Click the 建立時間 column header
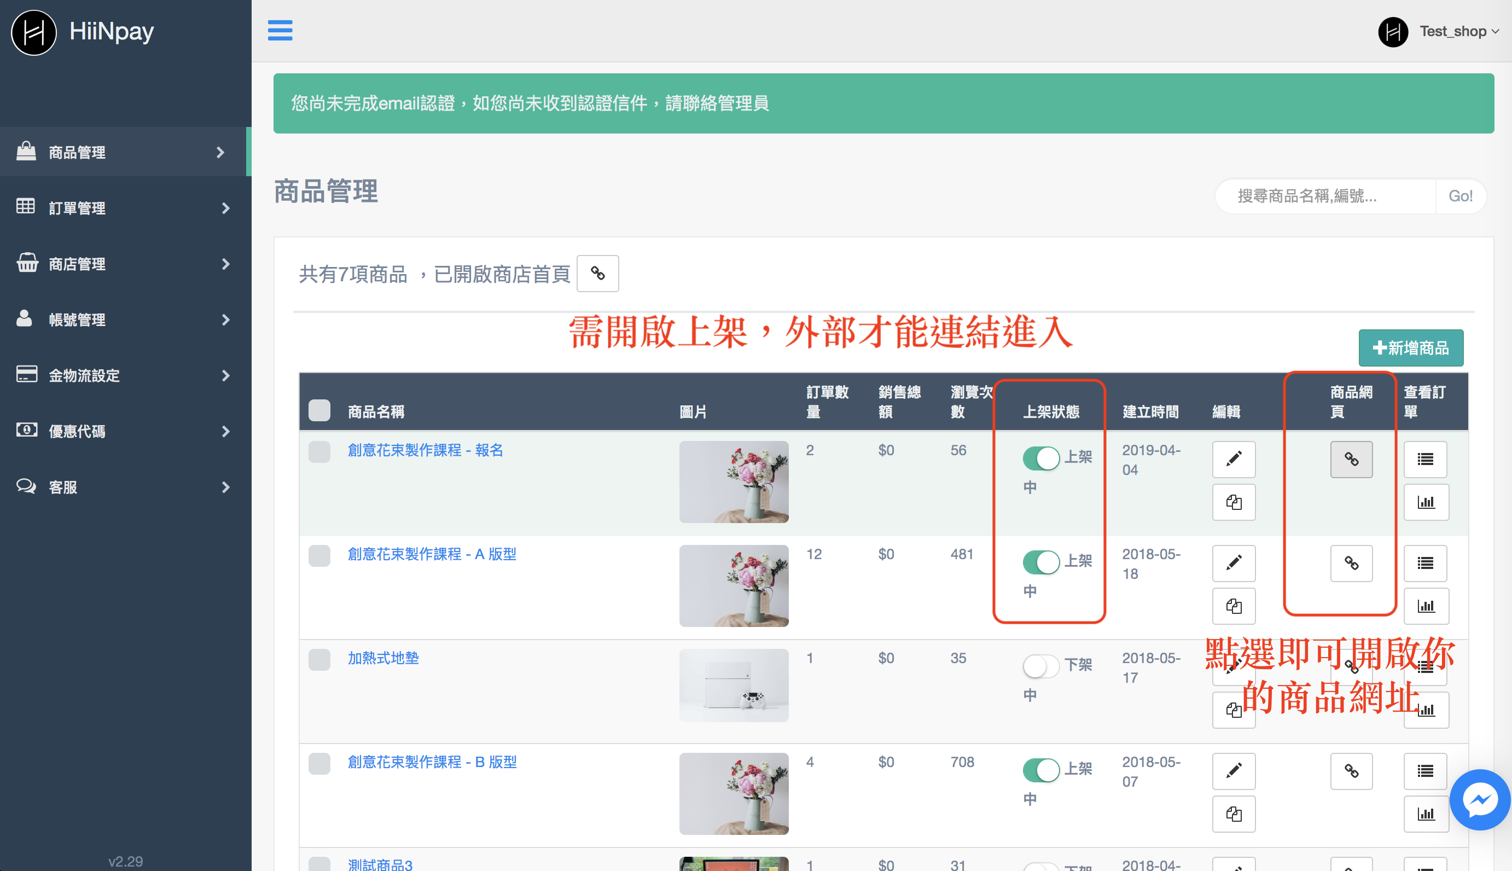Image resolution: width=1512 pixels, height=871 pixels. (x=1150, y=411)
